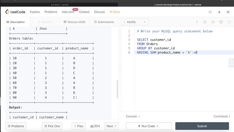The image size is (234, 132).
Task: Open the Discuss nav link
Action: [x=99, y=12]
